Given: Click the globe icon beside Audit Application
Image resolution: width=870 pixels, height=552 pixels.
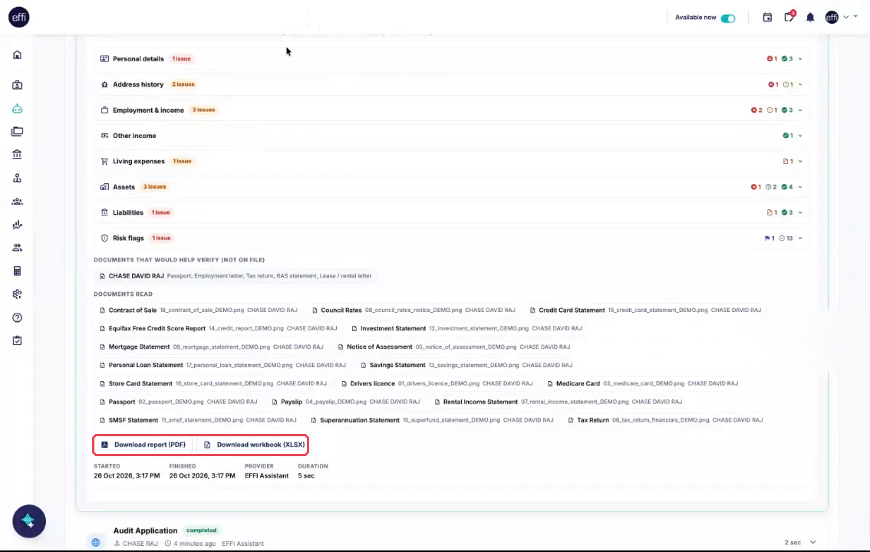Looking at the screenshot, I should (x=96, y=542).
